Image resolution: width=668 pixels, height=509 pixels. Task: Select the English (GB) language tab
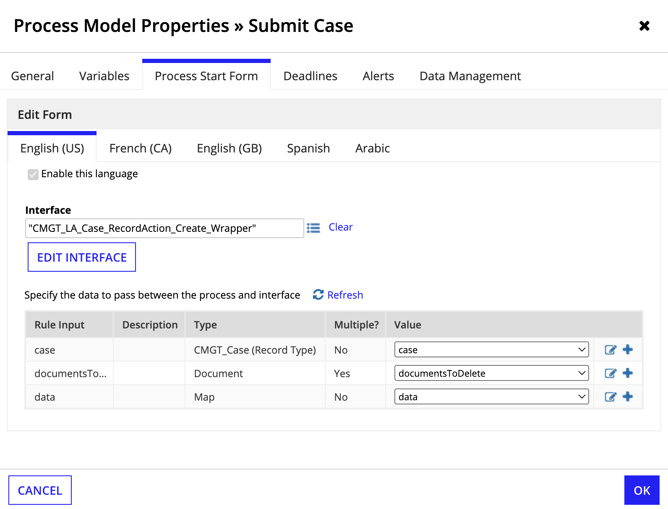click(230, 148)
